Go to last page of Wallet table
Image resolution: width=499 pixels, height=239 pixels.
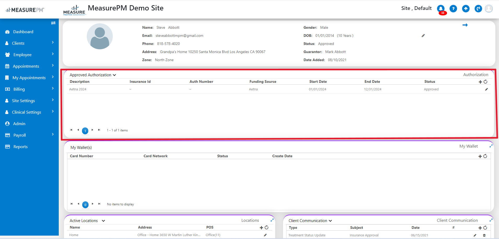pyautogui.click(x=99, y=204)
